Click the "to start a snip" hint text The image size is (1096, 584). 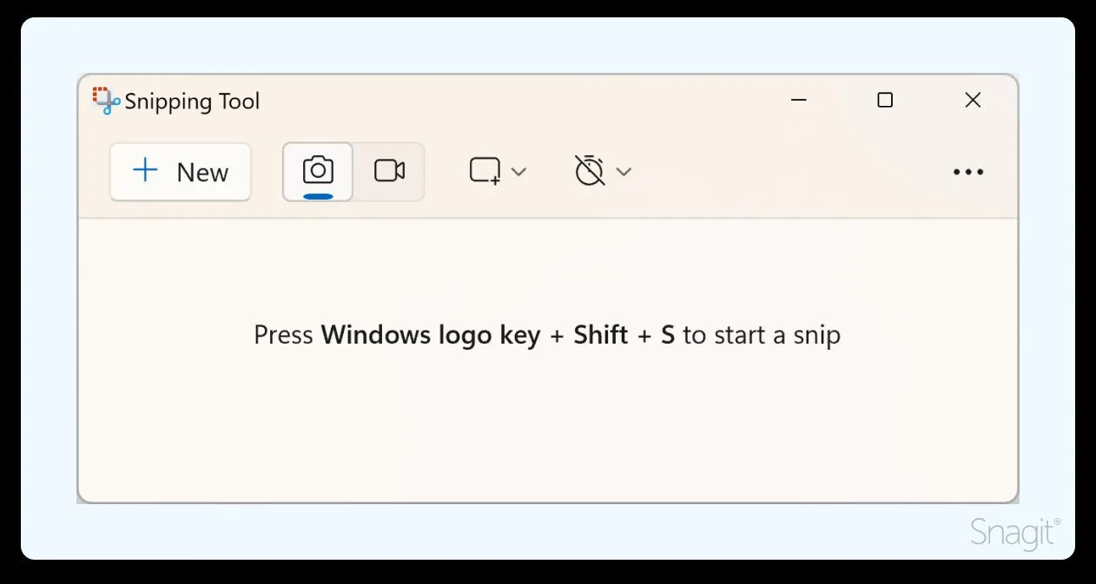click(762, 335)
